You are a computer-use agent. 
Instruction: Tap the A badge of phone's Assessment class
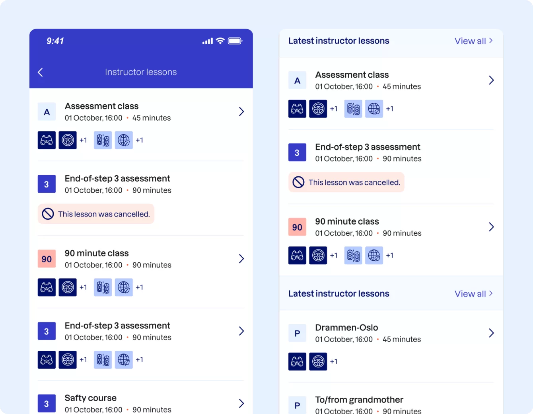click(x=47, y=112)
